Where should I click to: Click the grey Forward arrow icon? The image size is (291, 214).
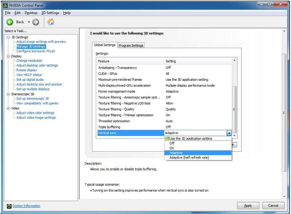click(36, 22)
